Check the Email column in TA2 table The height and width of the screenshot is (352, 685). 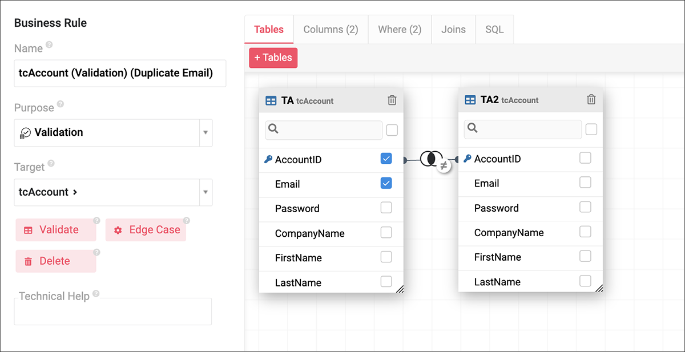coord(585,183)
